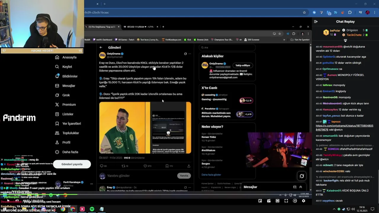Screen dimensions: 379x213
Task: Open Spotify from the Windows taskbar
Action: tap(92, 209)
